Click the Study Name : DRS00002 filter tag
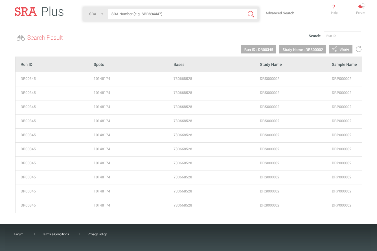The height and width of the screenshot is (251, 377). click(303, 50)
